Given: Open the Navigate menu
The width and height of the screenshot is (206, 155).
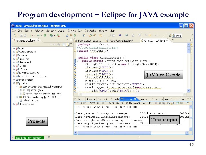Looking at the screenshot, I should click(51, 31).
